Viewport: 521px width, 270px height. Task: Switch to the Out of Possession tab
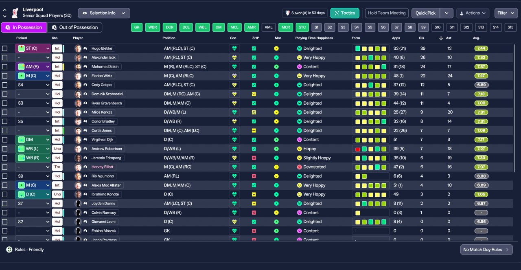pos(75,27)
